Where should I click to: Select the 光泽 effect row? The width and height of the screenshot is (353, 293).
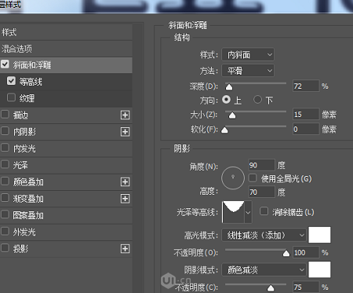[x=66, y=165]
